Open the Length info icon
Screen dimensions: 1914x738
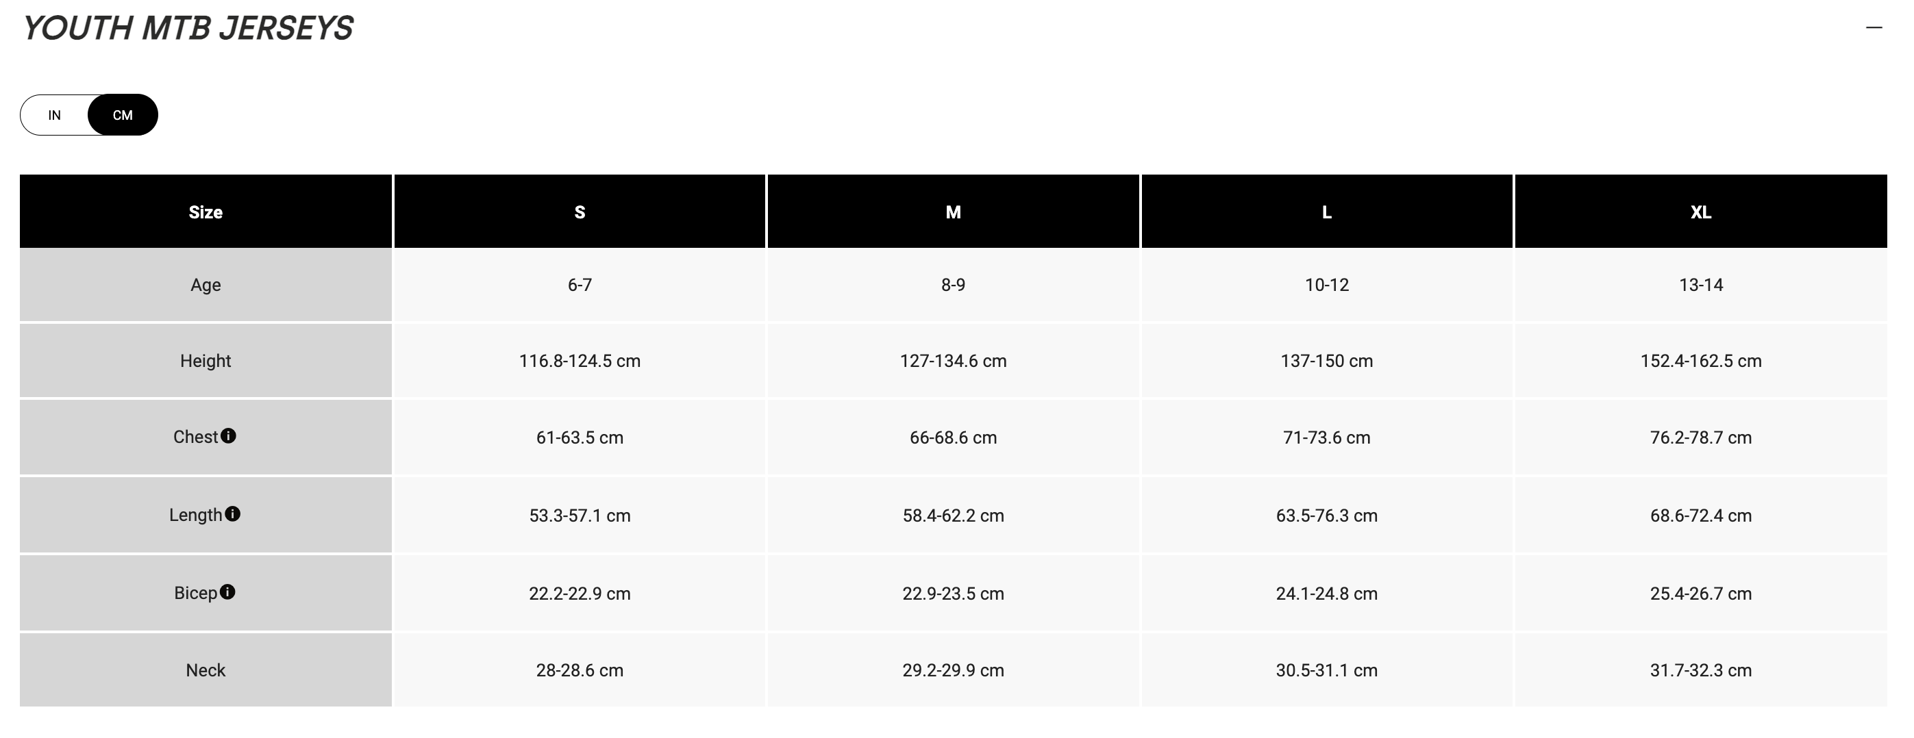(x=232, y=513)
